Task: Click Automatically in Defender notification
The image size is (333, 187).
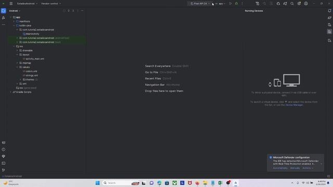Action: 280,168
